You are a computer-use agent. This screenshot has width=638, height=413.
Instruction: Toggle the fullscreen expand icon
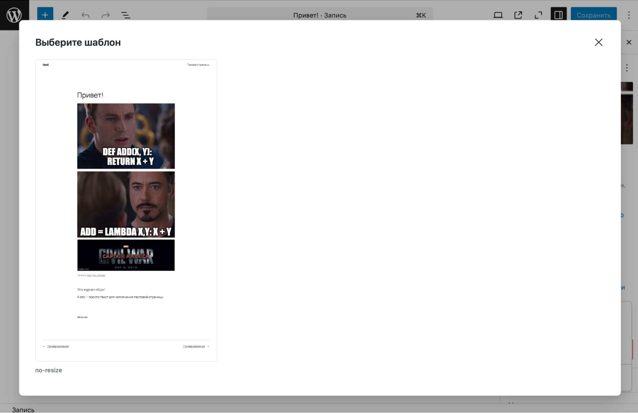[538, 15]
